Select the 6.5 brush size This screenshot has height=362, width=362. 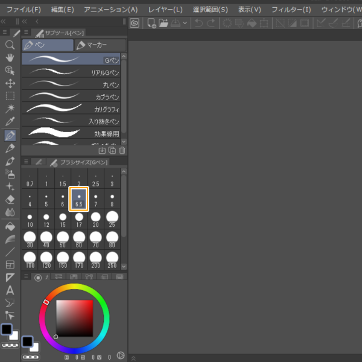78,198
